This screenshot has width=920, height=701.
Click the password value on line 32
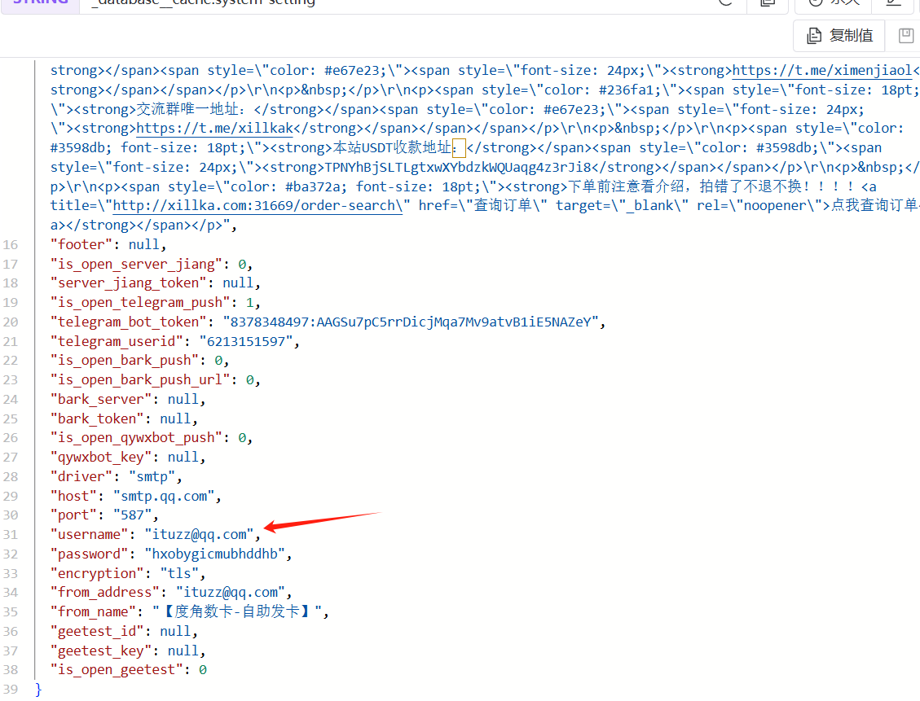click(x=214, y=554)
